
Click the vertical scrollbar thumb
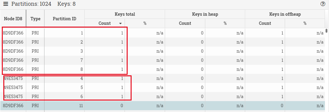[326, 31]
